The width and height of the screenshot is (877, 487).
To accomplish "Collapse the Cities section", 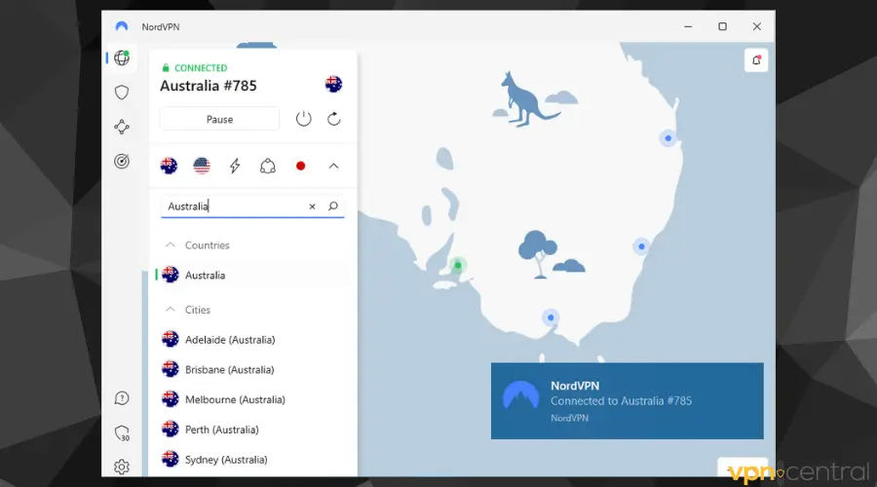I will pos(170,309).
